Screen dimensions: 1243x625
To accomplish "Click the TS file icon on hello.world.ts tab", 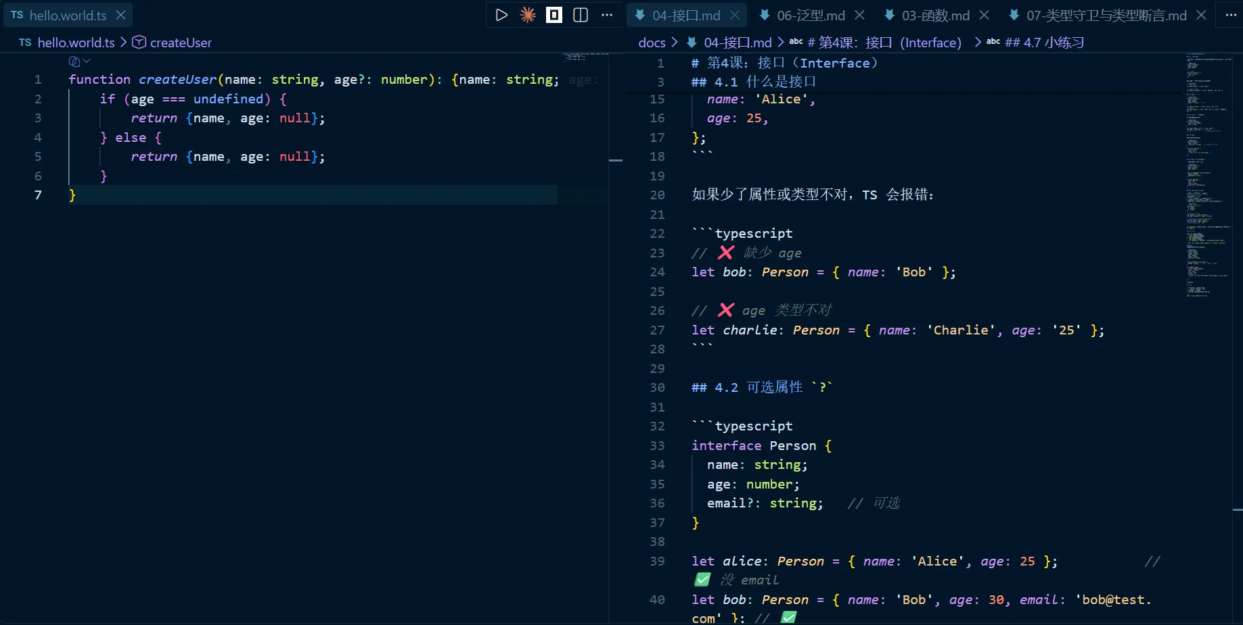I will click(17, 15).
